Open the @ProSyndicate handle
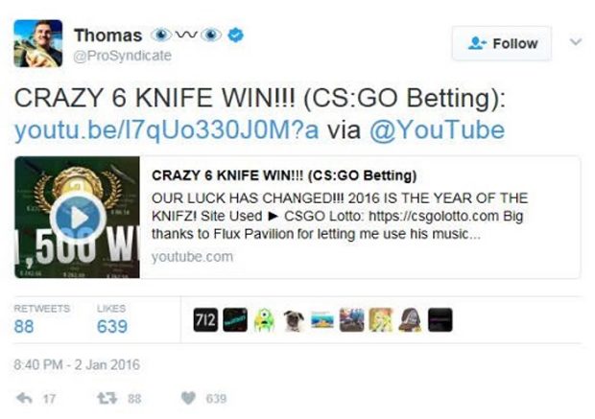Image resolution: width=595 pixels, height=419 pixels. coord(122,56)
